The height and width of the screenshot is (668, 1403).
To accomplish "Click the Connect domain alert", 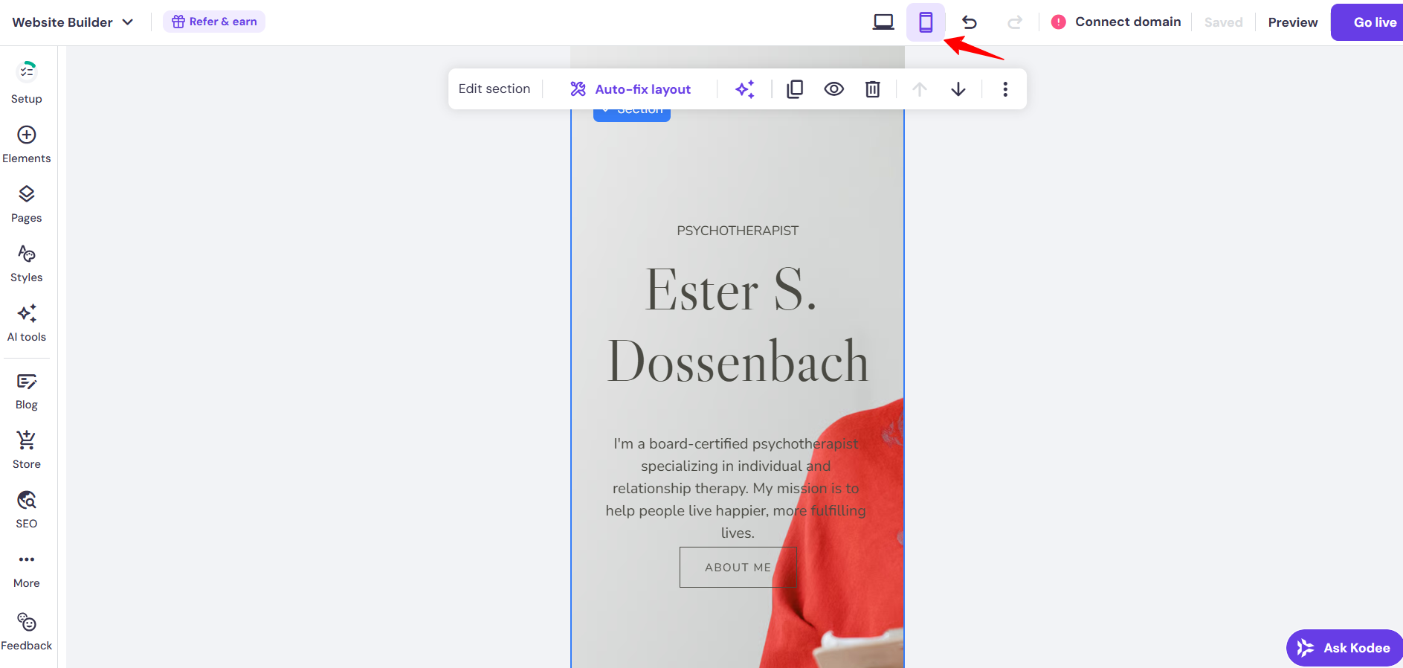I will (1116, 22).
